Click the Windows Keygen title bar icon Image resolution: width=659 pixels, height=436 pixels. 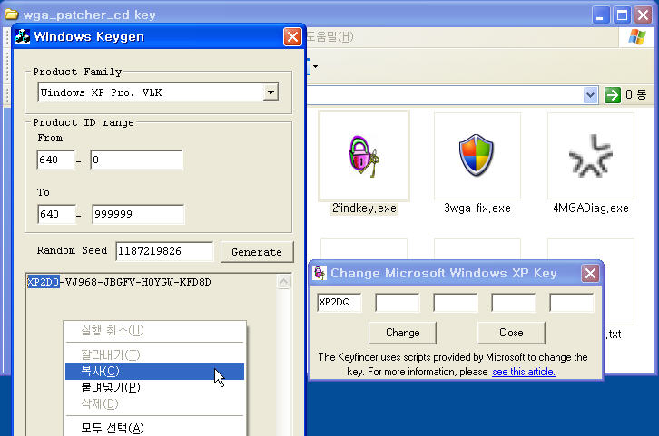[x=23, y=36]
